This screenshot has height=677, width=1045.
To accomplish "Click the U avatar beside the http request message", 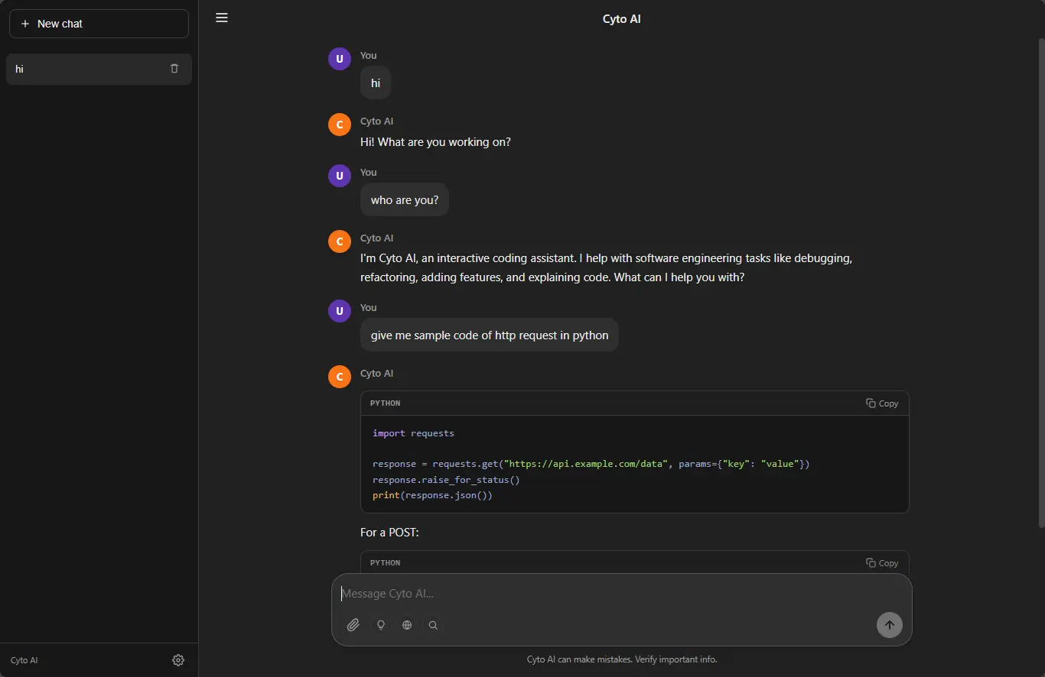I will 340,311.
